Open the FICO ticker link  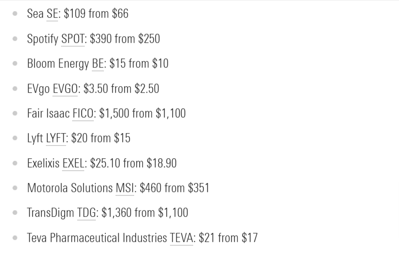pos(83,113)
